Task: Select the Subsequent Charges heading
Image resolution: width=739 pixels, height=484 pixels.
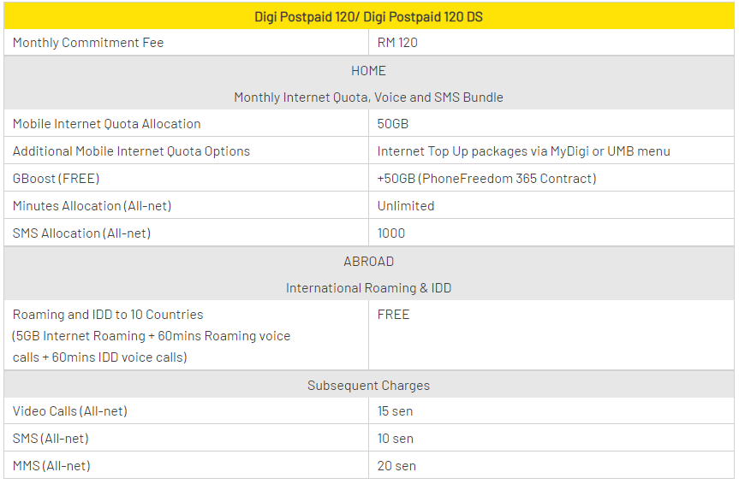Action: pos(368,385)
